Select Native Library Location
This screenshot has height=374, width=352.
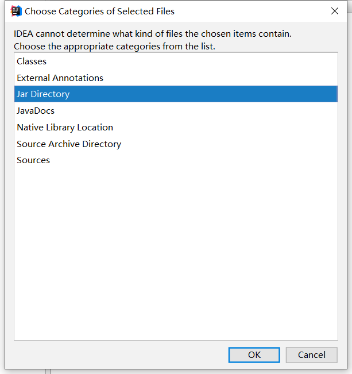[x=65, y=128]
